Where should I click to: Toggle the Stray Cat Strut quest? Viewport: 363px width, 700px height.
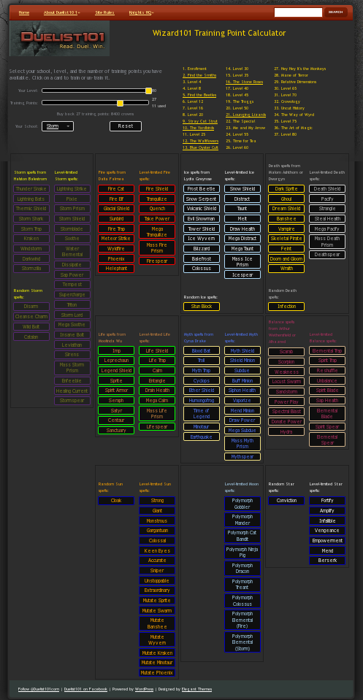[200, 121]
